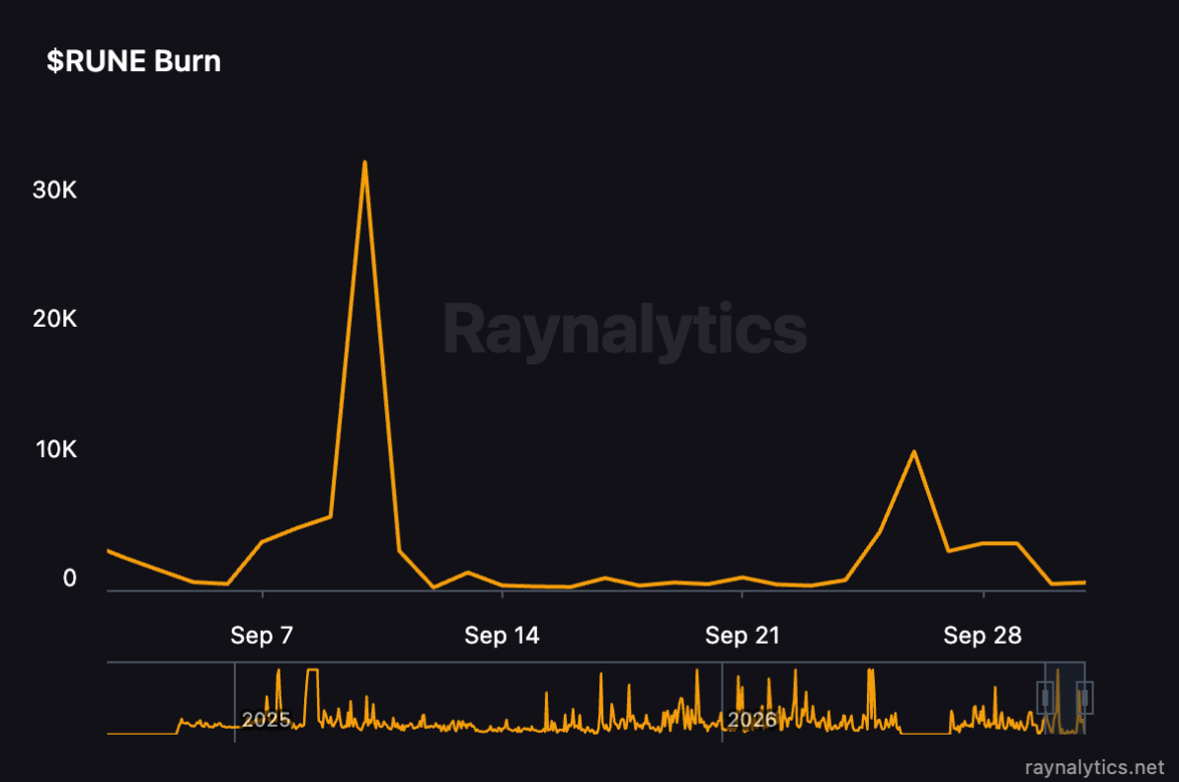1179x782 pixels.
Task: Click the Sep 28 date label
Action: (x=982, y=636)
